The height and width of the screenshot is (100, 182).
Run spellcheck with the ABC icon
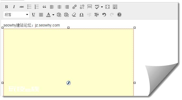[x=97, y=7]
